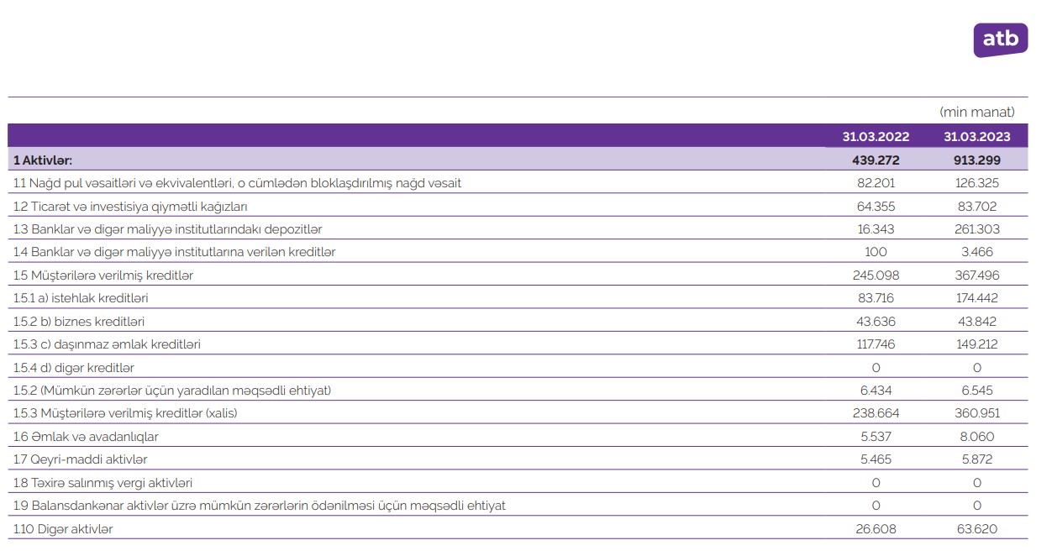Click the "1.1 Nağd pul vəsaitləri" row label
1052x556 pixels.
[x=237, y=183]
